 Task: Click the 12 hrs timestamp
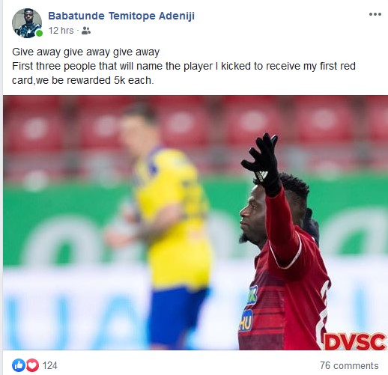click(61, 31)
